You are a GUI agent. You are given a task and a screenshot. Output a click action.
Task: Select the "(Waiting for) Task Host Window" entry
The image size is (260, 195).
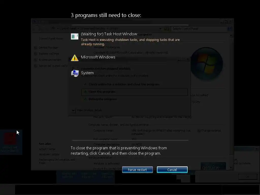tap(109, 34)
